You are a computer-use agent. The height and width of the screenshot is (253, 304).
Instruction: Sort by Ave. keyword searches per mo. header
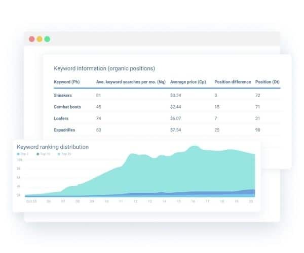(131, 82)
